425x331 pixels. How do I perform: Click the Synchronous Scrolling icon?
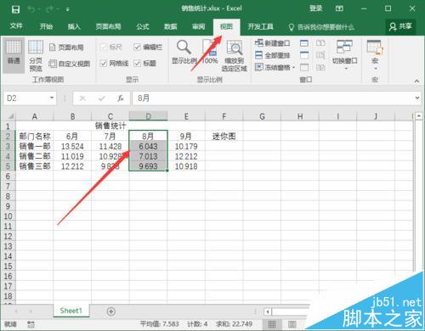coord(320,55)
